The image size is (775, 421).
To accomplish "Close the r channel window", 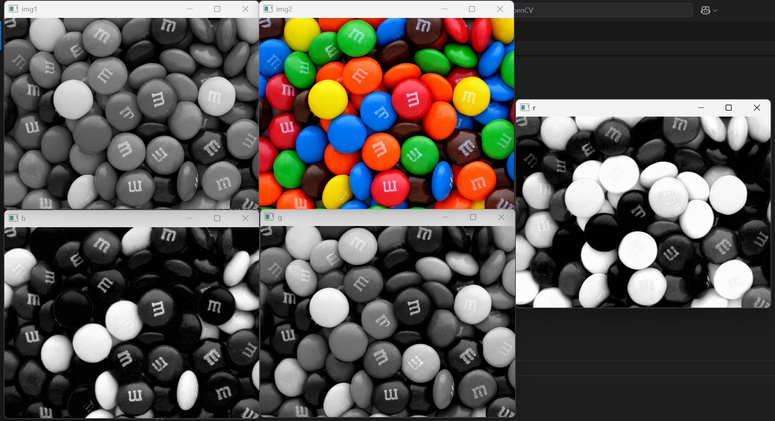I will click(x=757, y=107).
